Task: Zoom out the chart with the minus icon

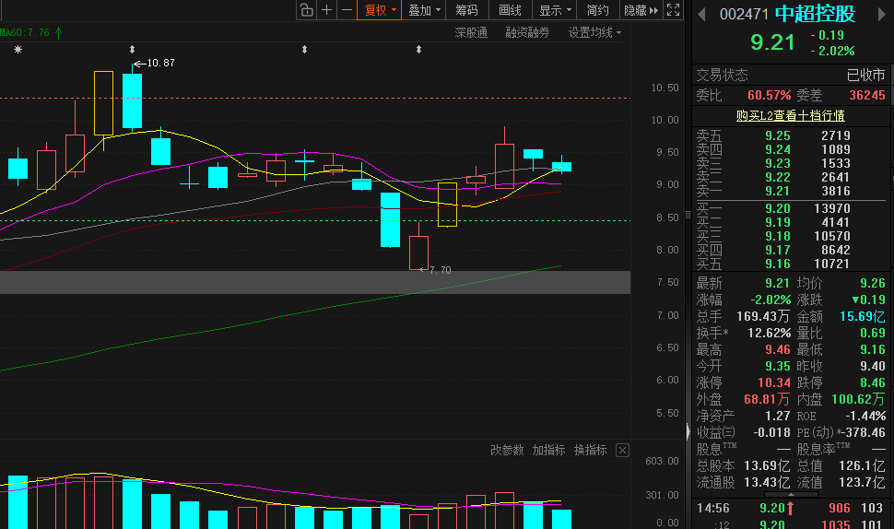Action: [347, 10]
